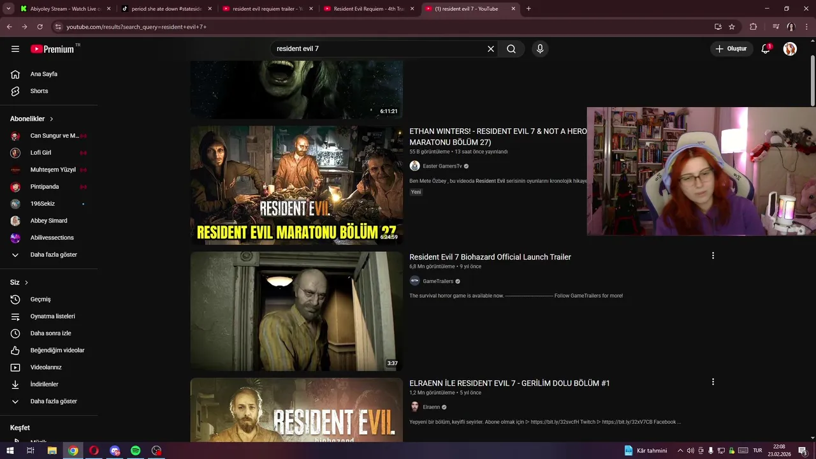
Task: Open options menu for ELRAENN video
Action: coord(713,382)
